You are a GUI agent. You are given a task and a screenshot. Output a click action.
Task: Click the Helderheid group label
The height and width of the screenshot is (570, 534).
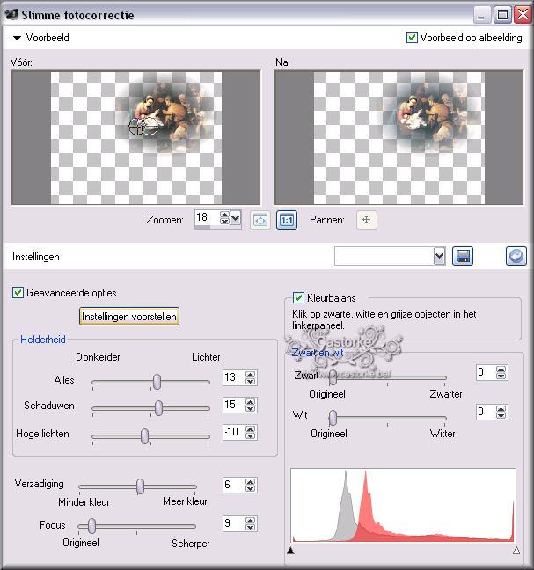pyautogui.click(x=43, y=340)
